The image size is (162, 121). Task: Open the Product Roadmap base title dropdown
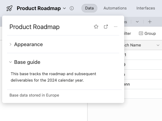(x=64, y=8)
